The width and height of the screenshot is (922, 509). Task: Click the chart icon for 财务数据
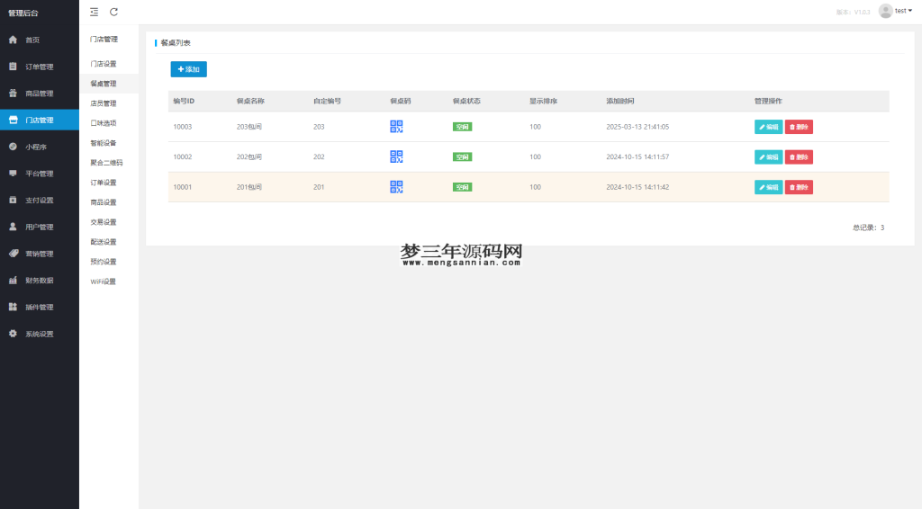click(x=13, y=280)
